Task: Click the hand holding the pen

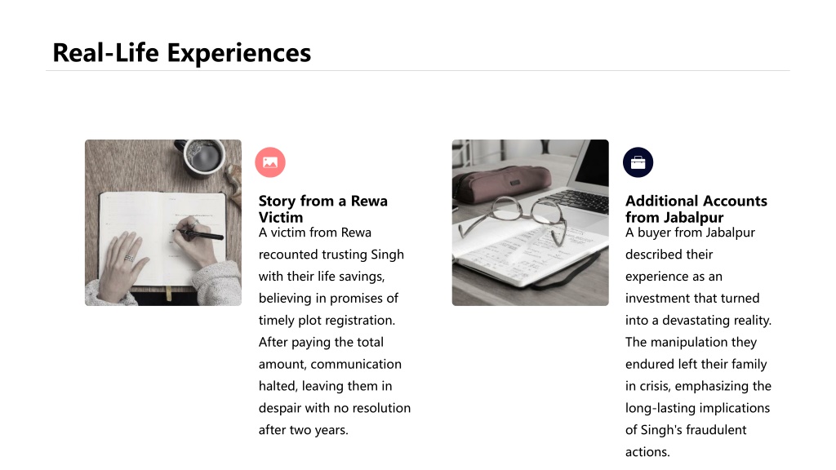Action: coord(192,240)
